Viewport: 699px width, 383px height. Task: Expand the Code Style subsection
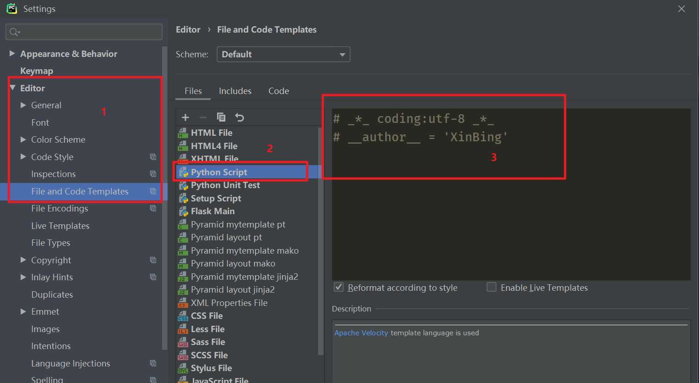coord(23,156)
